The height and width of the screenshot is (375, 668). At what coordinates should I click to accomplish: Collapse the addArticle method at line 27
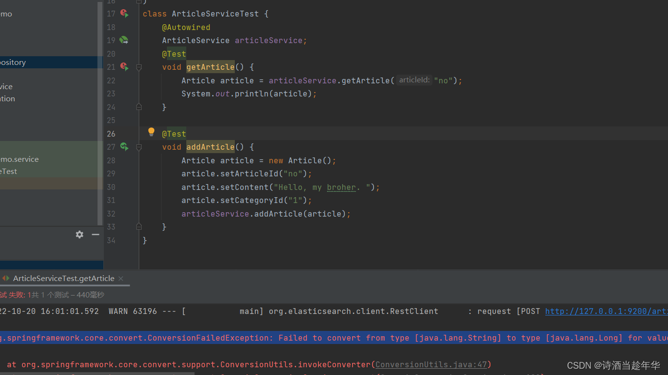point(139,147)
